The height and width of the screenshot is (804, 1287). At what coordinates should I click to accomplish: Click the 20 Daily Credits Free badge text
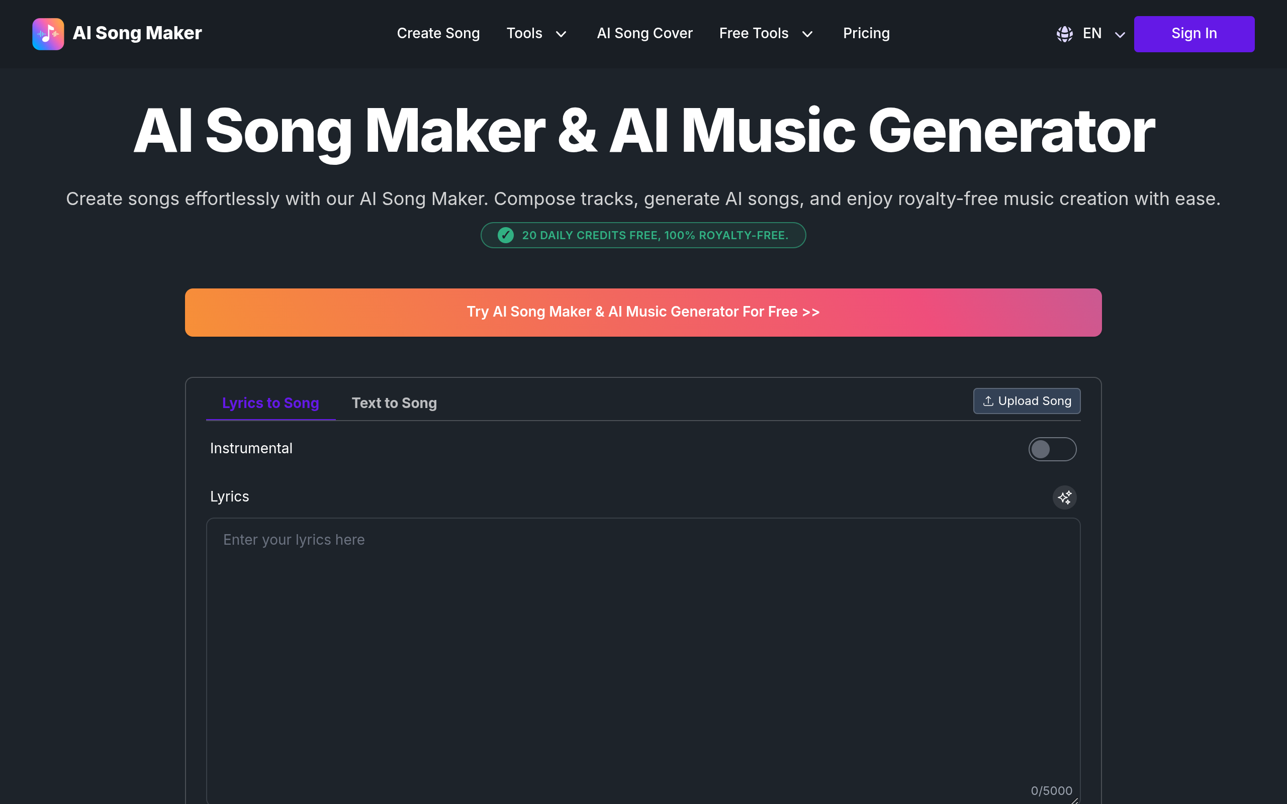point(655,235)
